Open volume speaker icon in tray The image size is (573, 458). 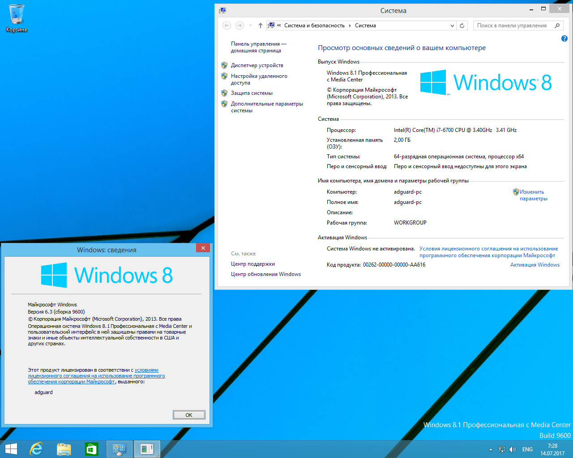tap(513, 450)
